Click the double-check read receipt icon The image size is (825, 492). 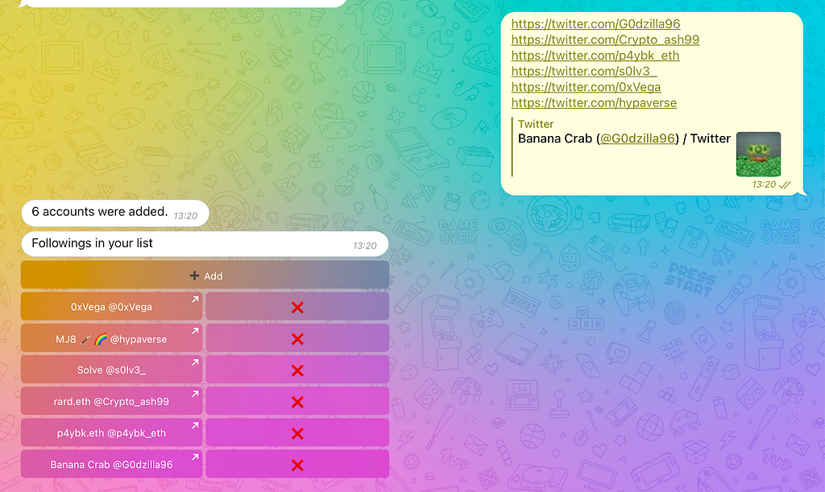pyautogui.click(x=785, y=184)
